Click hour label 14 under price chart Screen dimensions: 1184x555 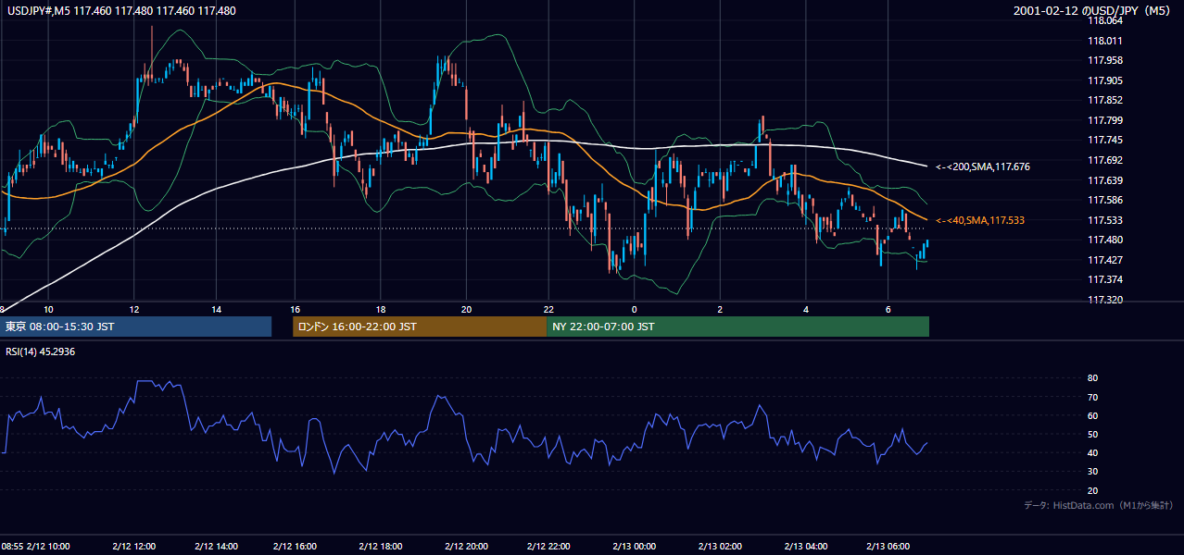[216, 309]
